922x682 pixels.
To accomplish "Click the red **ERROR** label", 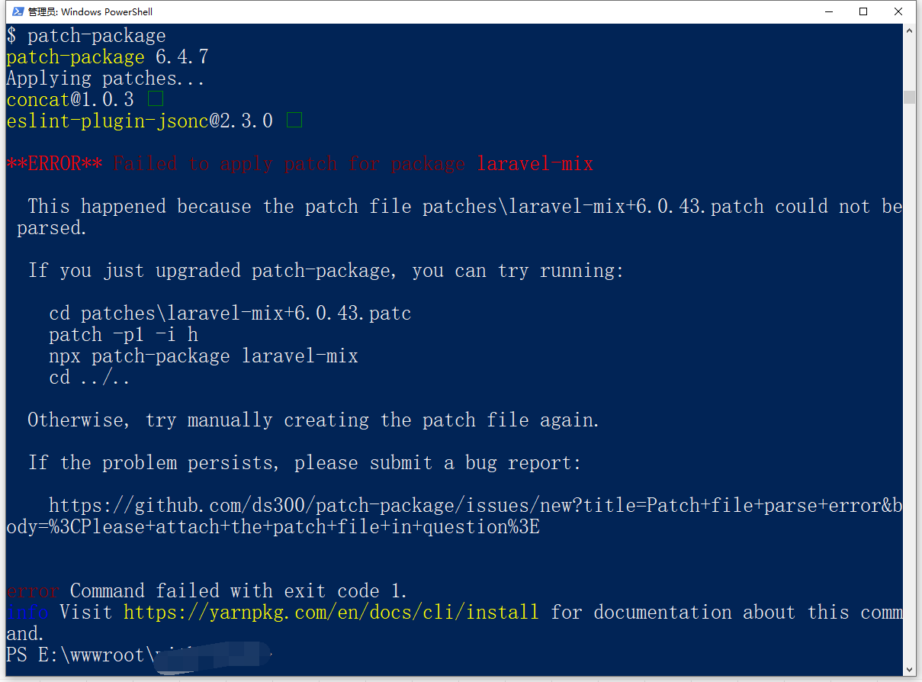I will click(54, 164).
